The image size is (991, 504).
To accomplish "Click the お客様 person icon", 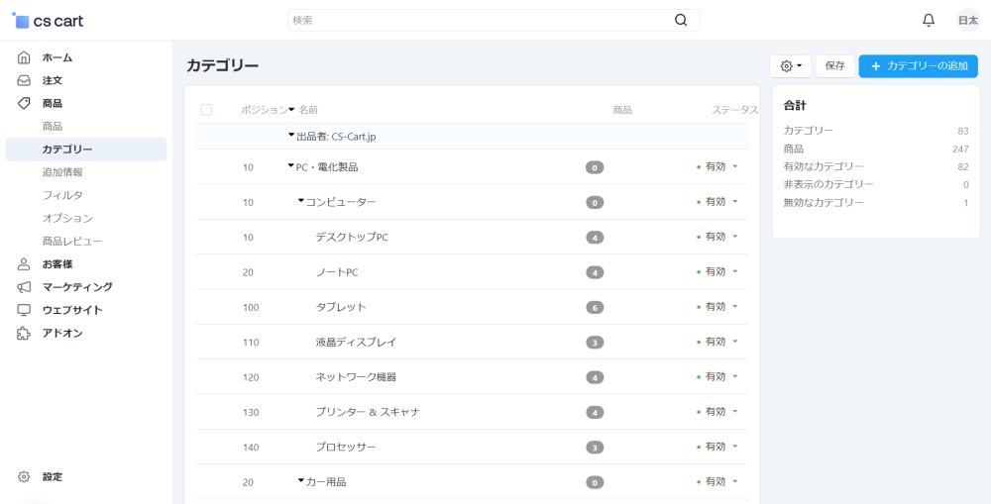I will click(x=24, y=264).
